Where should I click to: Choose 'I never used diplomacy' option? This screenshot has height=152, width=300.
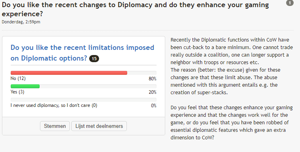pyautogui.click(x=54, y=105)
